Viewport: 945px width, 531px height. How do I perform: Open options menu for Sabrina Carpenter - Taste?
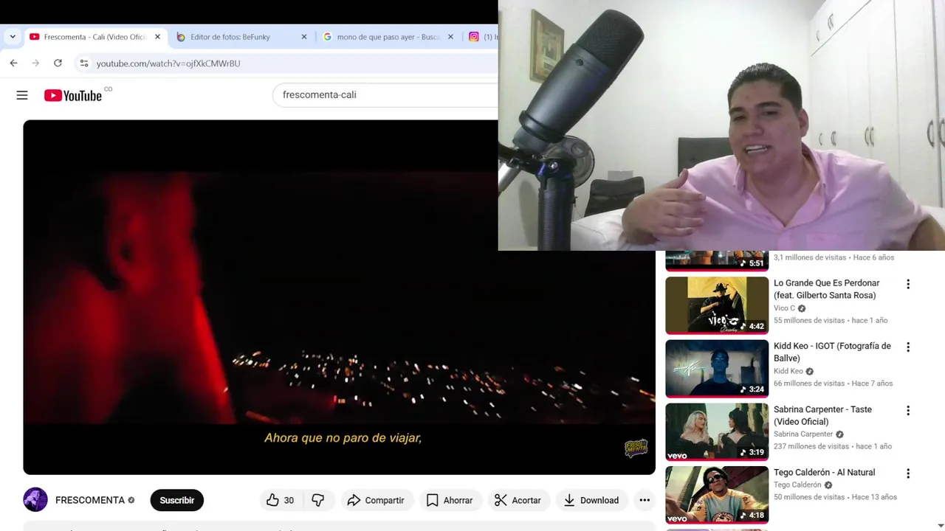click(x=908, y=410)
